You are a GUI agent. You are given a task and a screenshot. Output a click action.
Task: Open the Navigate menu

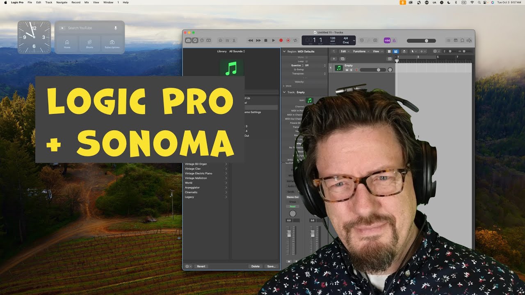[62, 2]
